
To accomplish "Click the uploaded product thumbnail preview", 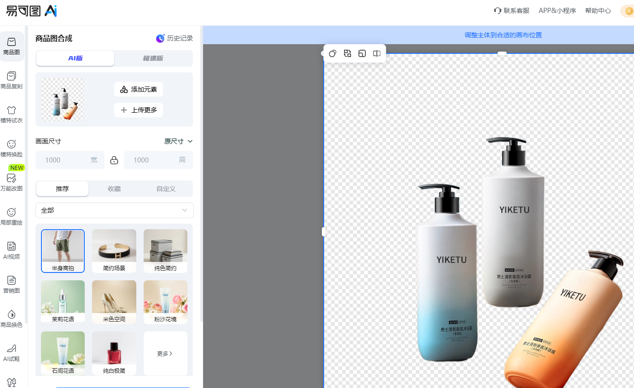I will 63,99.
